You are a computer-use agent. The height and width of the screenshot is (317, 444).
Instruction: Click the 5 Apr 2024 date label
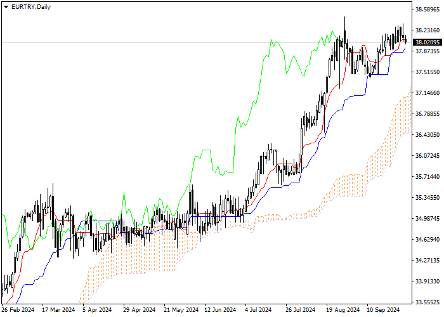(97, 310)
